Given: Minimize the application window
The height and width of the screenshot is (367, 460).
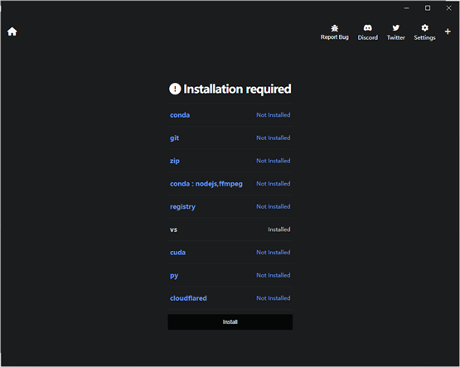Looking at the screenshot, I should click(407, 8).
